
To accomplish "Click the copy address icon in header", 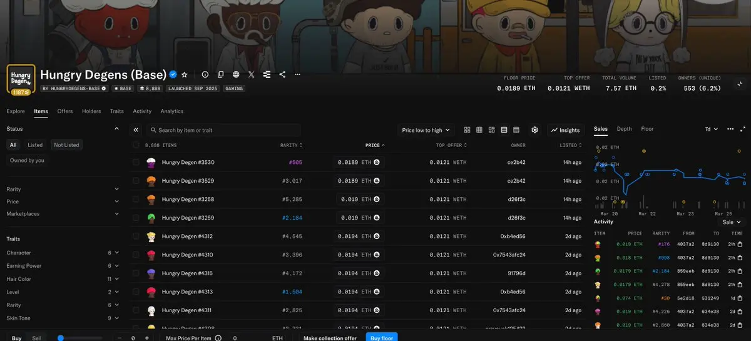I will coord(220,74).
